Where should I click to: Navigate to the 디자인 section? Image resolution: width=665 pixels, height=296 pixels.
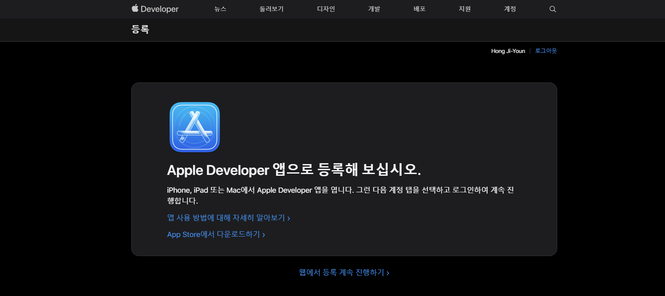click(326, 9)
